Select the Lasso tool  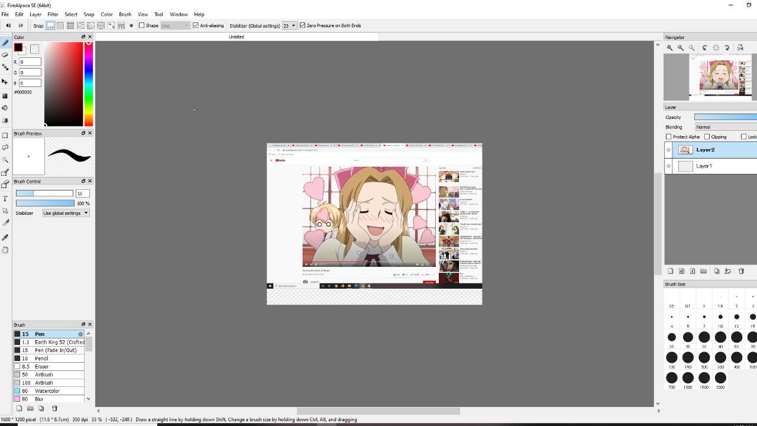click(5, 147)
